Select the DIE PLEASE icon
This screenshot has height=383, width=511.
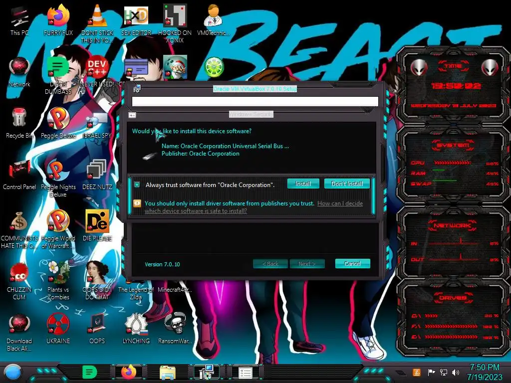click(x=97, y=225)
